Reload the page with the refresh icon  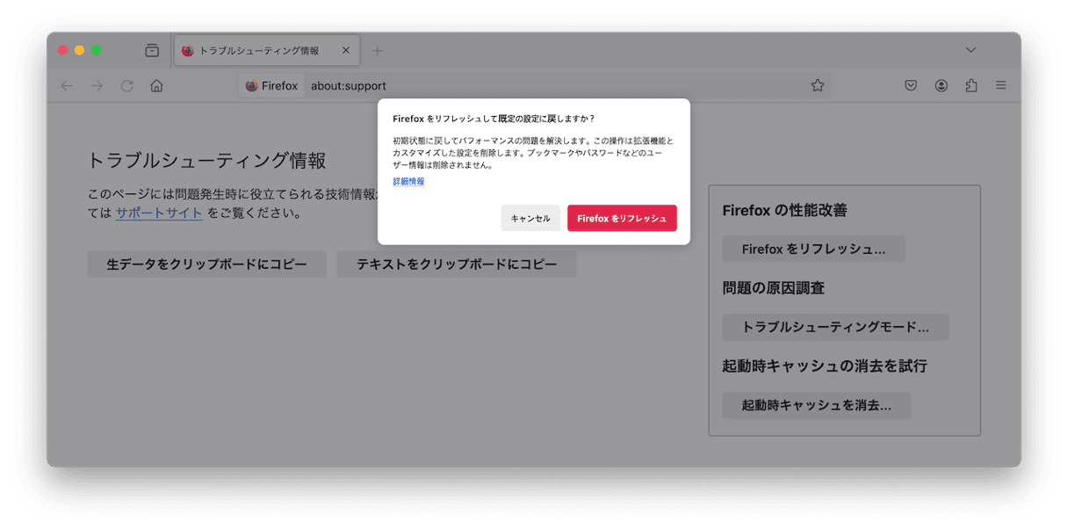126,85
